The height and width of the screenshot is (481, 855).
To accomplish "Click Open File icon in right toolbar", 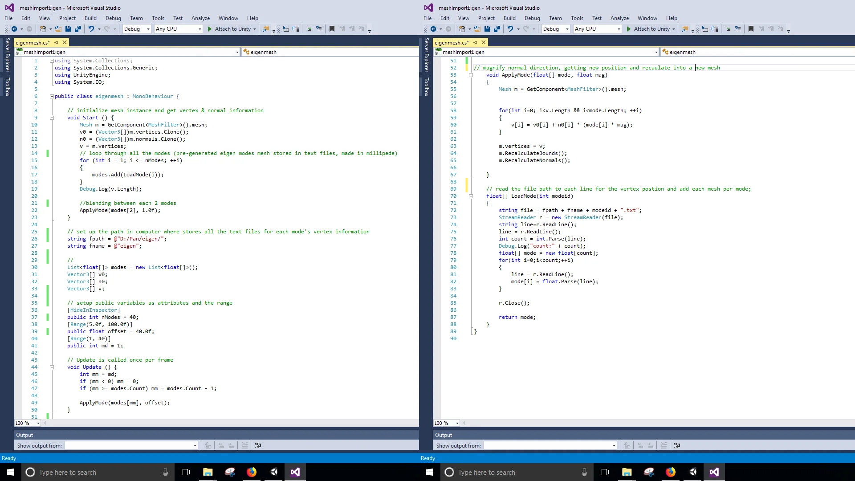I will pyautogui.click(x=477, y=29).
